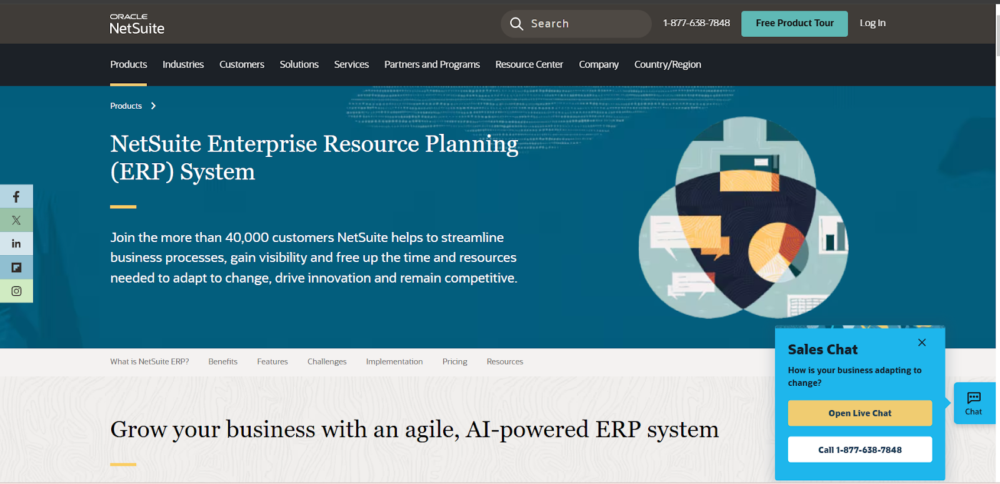
Task: Click the Products breadcrumb link
Action: tap(126, 106)
